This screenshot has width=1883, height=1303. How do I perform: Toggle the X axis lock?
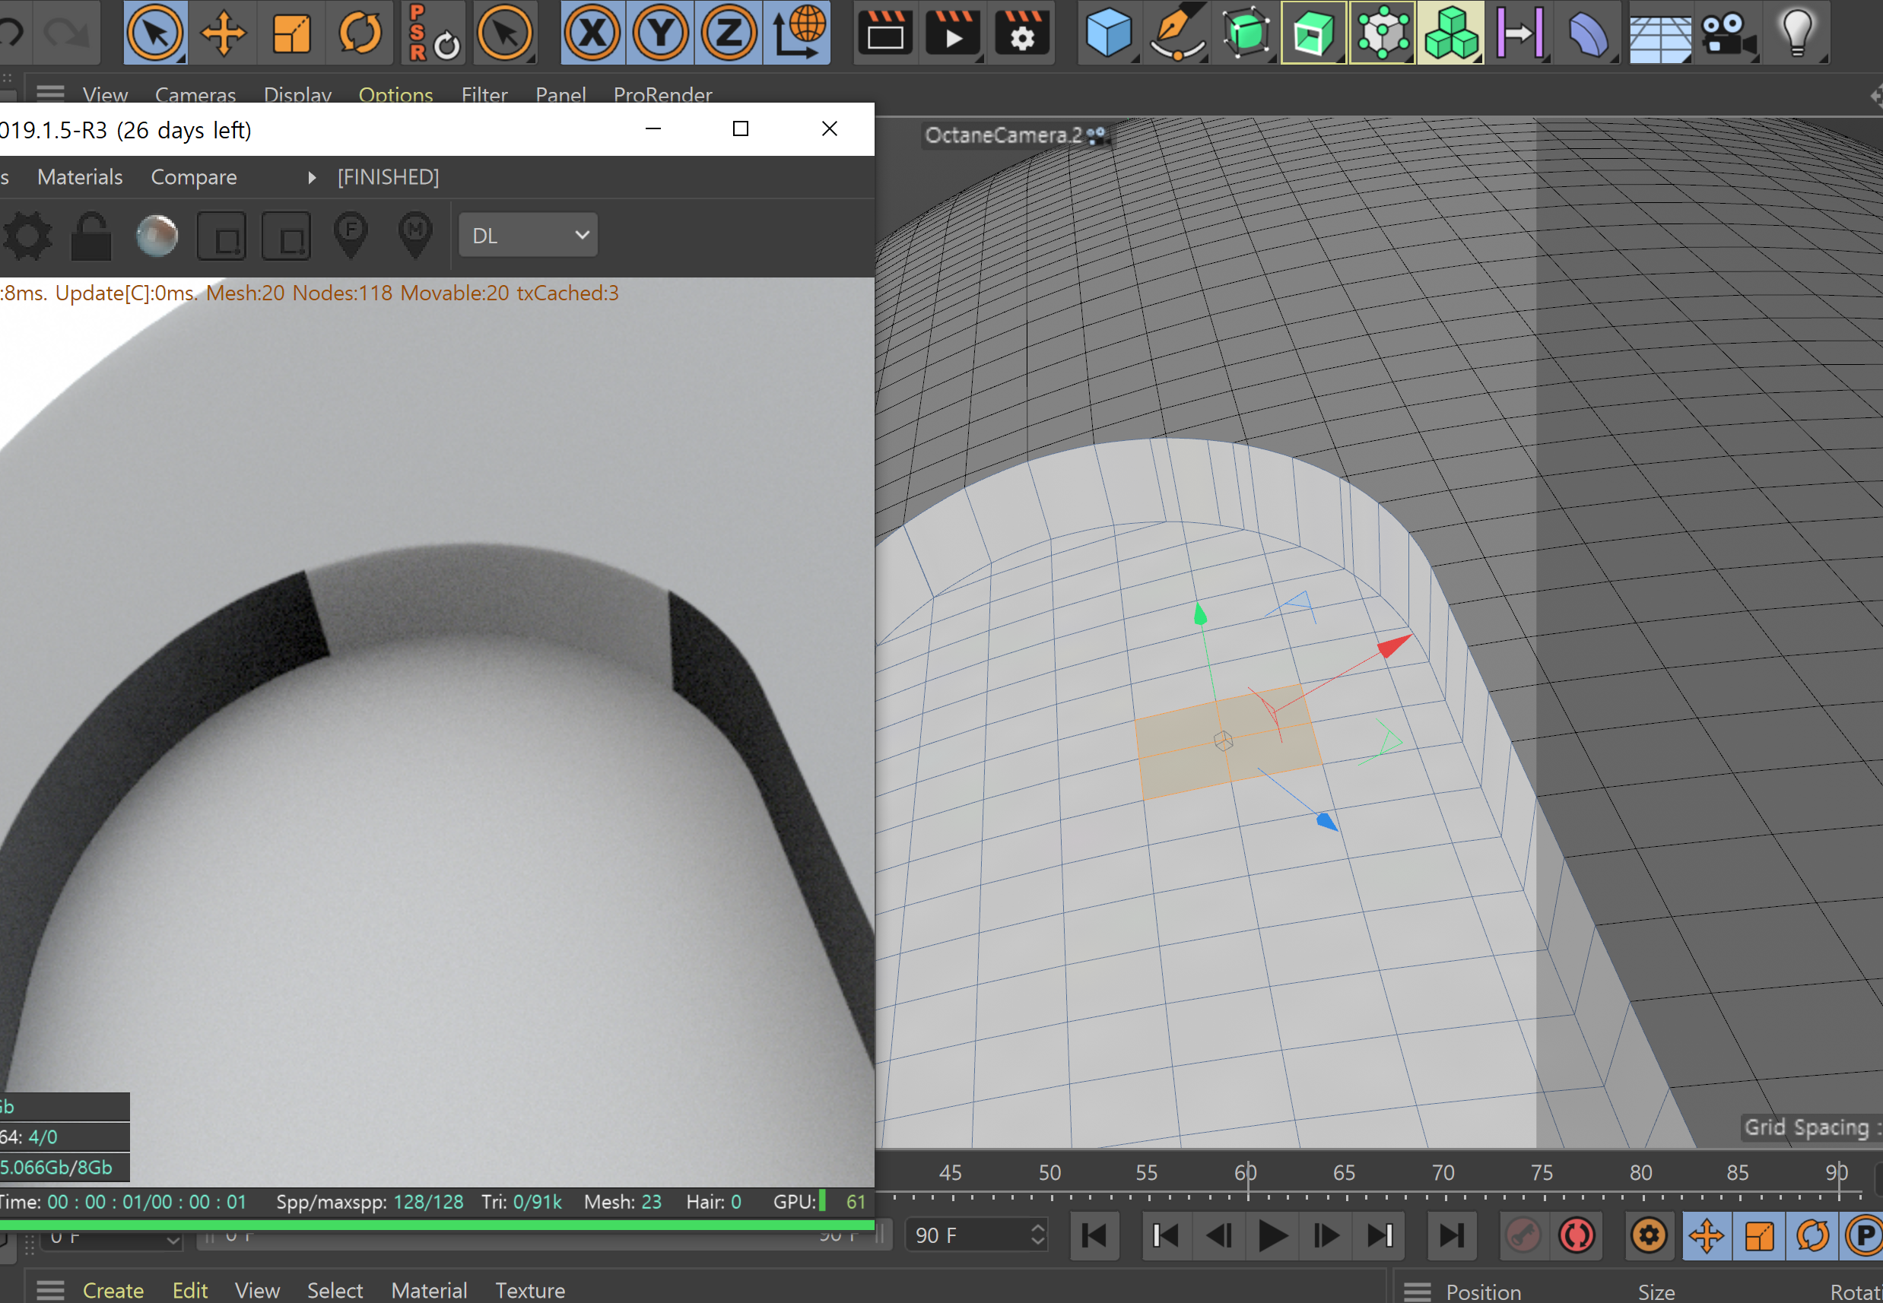(593, 33)
